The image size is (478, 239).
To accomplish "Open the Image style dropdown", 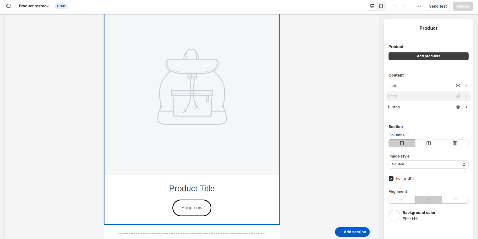I will pyautogui.click(x=428, y=164).
